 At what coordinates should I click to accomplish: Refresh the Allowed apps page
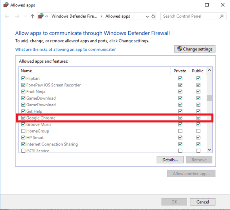tap(153, 16)
